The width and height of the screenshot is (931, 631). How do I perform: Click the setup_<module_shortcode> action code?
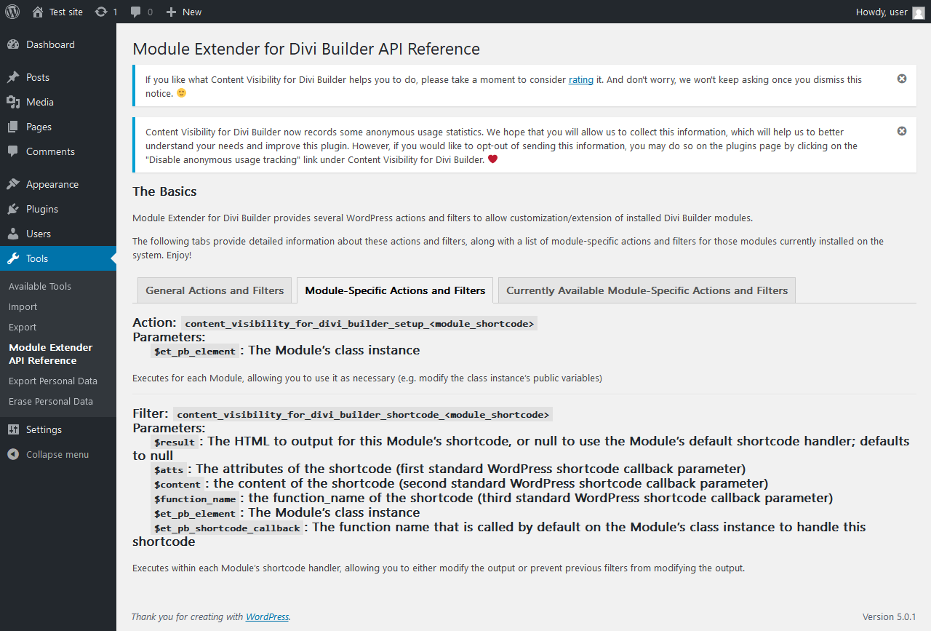(360, 323)
